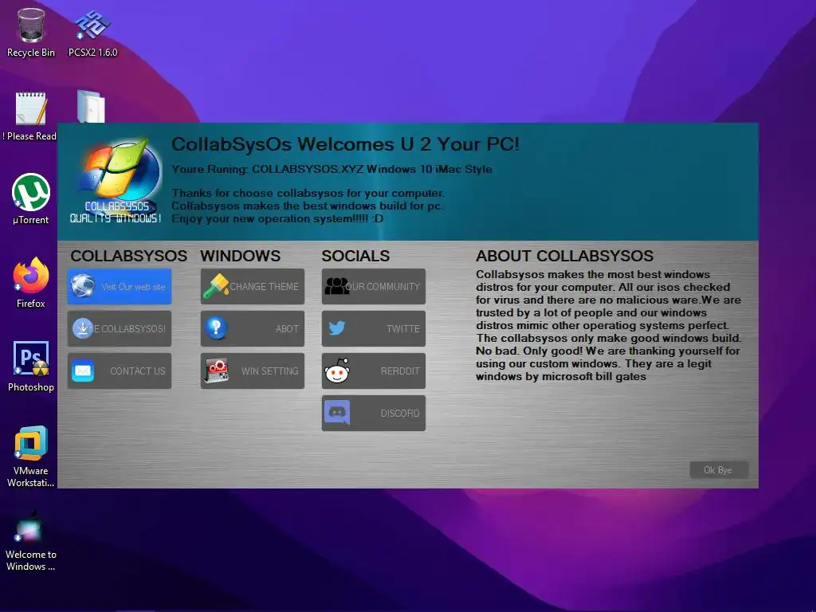The width and height of the screenshot is (816, 612).
Task: Click the ABOUT COLLABSYSOS heading
Action: coord(565,256)
